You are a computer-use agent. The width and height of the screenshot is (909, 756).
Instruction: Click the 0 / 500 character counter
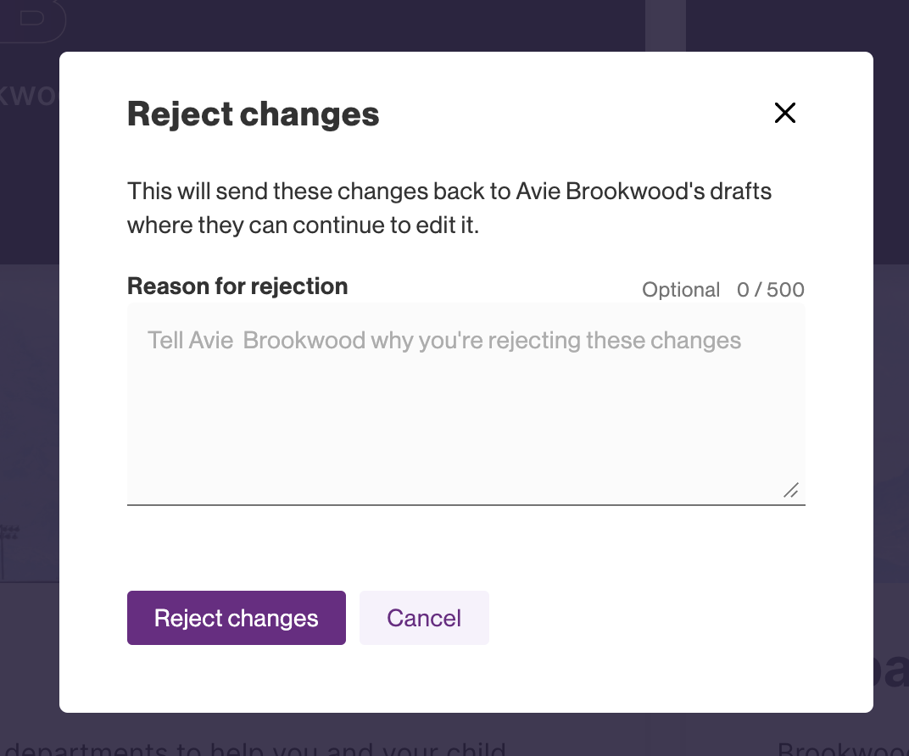(770, 290)
